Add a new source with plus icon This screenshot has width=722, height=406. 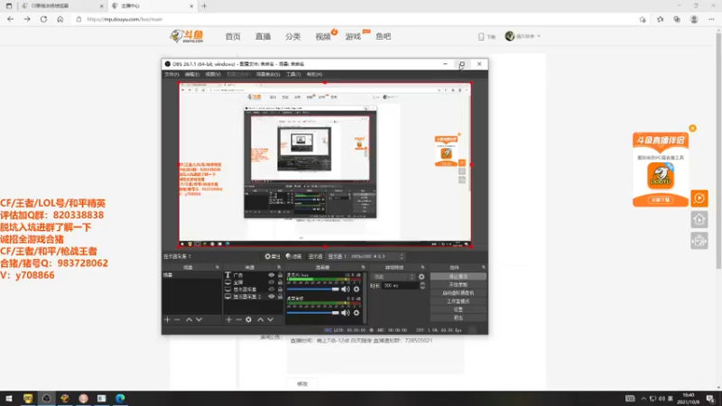pos(229,319)
